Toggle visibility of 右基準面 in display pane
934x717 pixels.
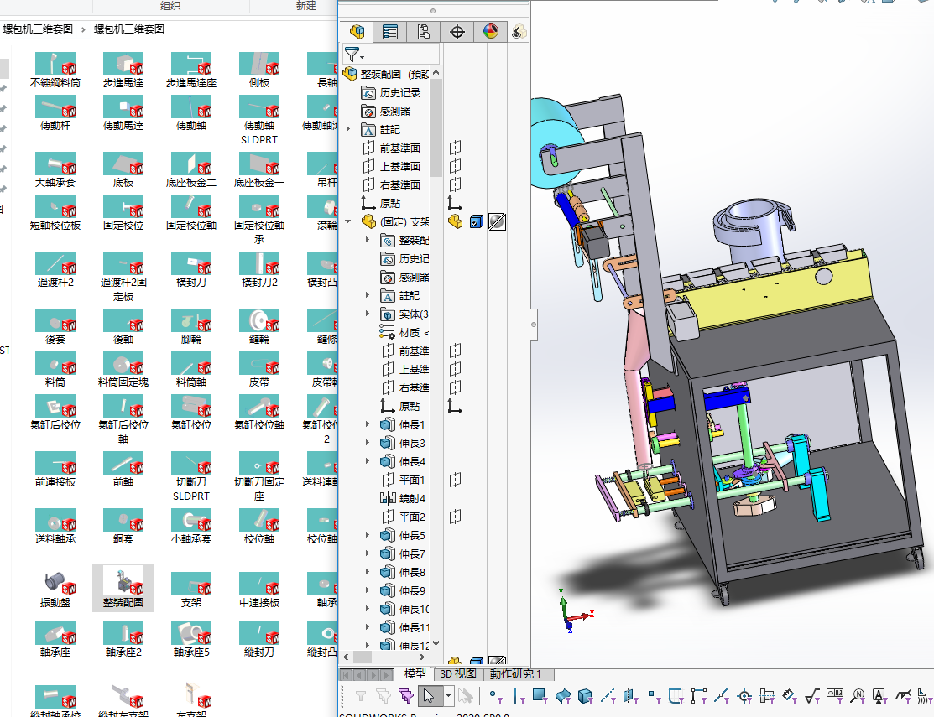(x=455, y=184)
